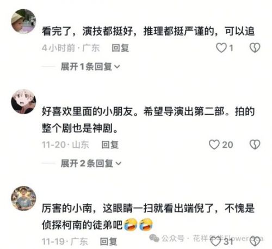Dislike the comment from 山东

click(255, 145)
